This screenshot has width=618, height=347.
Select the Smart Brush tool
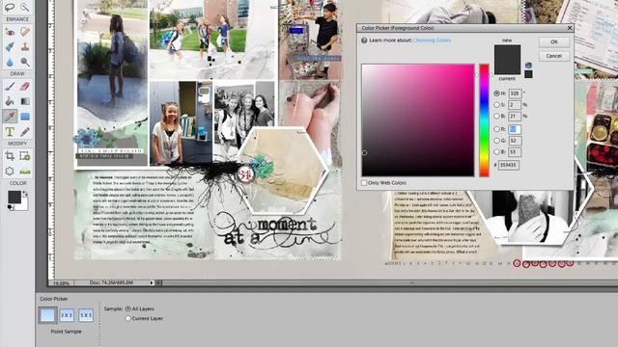click(10, 47)
